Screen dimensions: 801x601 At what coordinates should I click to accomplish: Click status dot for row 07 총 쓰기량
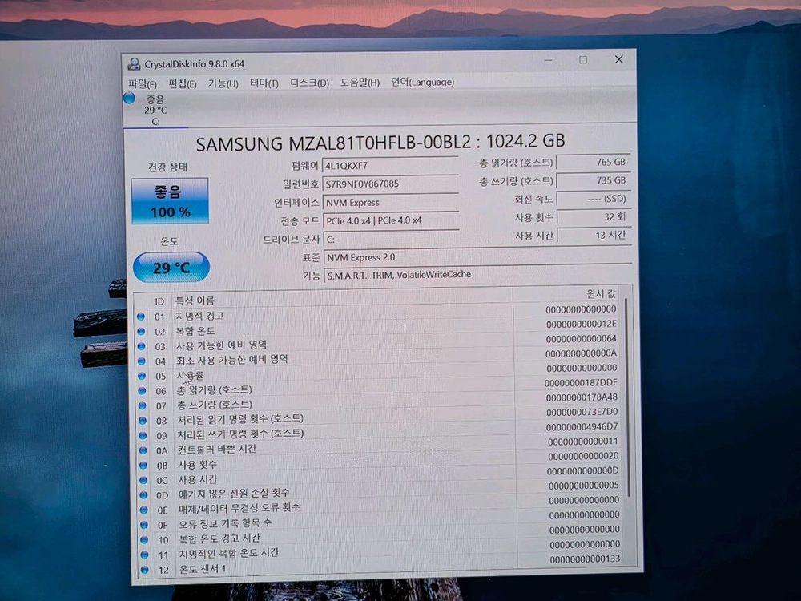click(143, 405)
